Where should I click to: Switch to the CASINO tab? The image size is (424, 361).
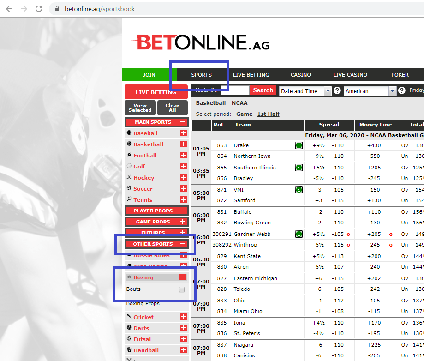click(300, 74)
